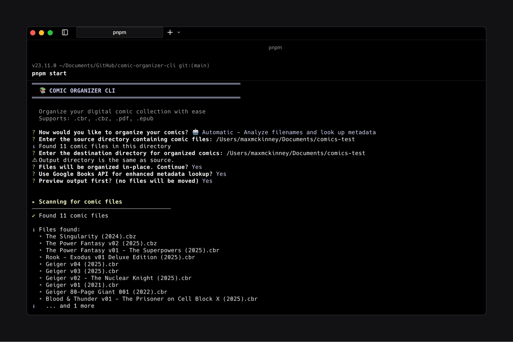Image resolution: width=513 pixels, height=342 pixels.
Task: Expand the ... and 1 more entry
Action: point(70,306)
